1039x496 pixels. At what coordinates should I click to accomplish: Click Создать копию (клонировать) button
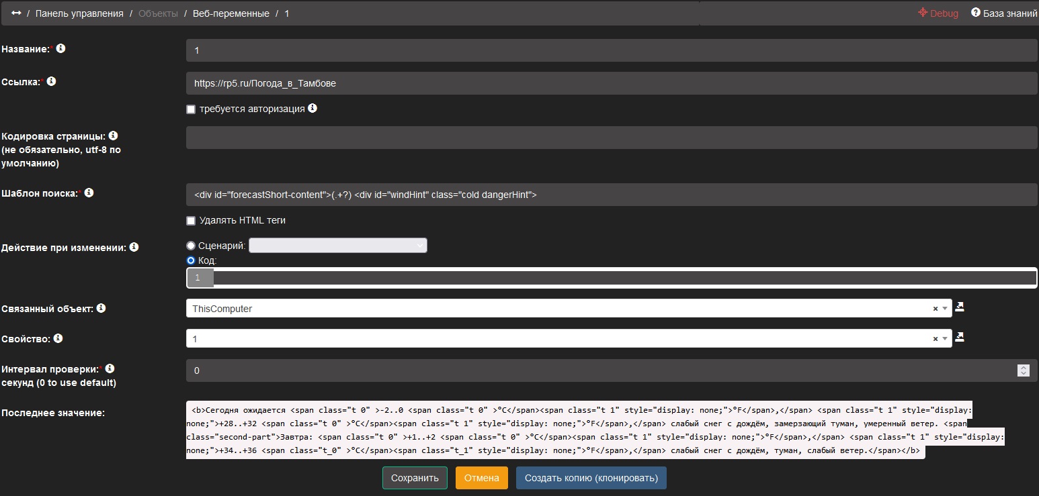click(591, 478)
